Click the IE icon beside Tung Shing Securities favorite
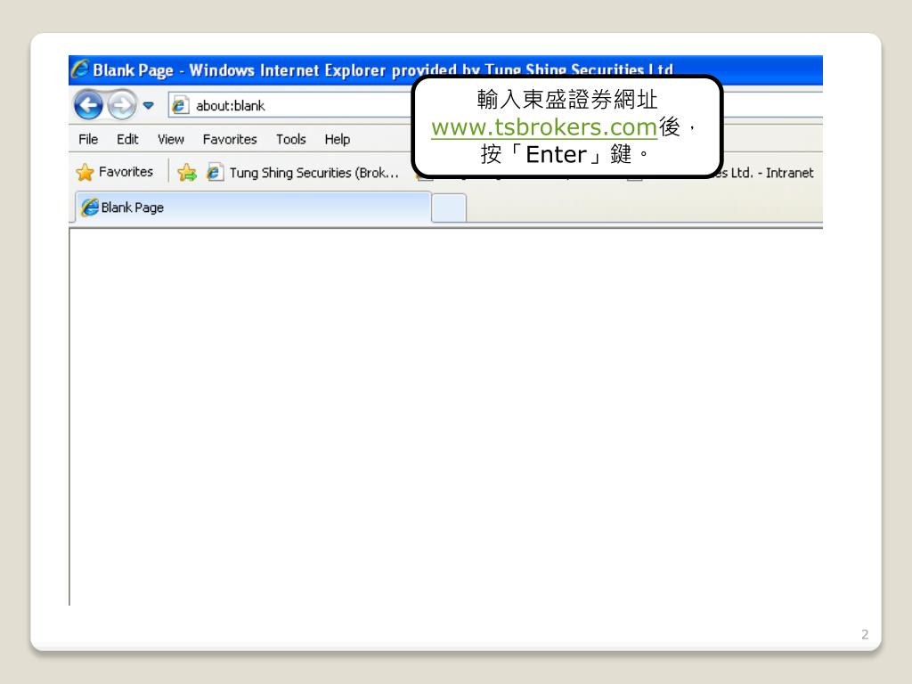The image size is (912, 684). [x=215, y=172]
